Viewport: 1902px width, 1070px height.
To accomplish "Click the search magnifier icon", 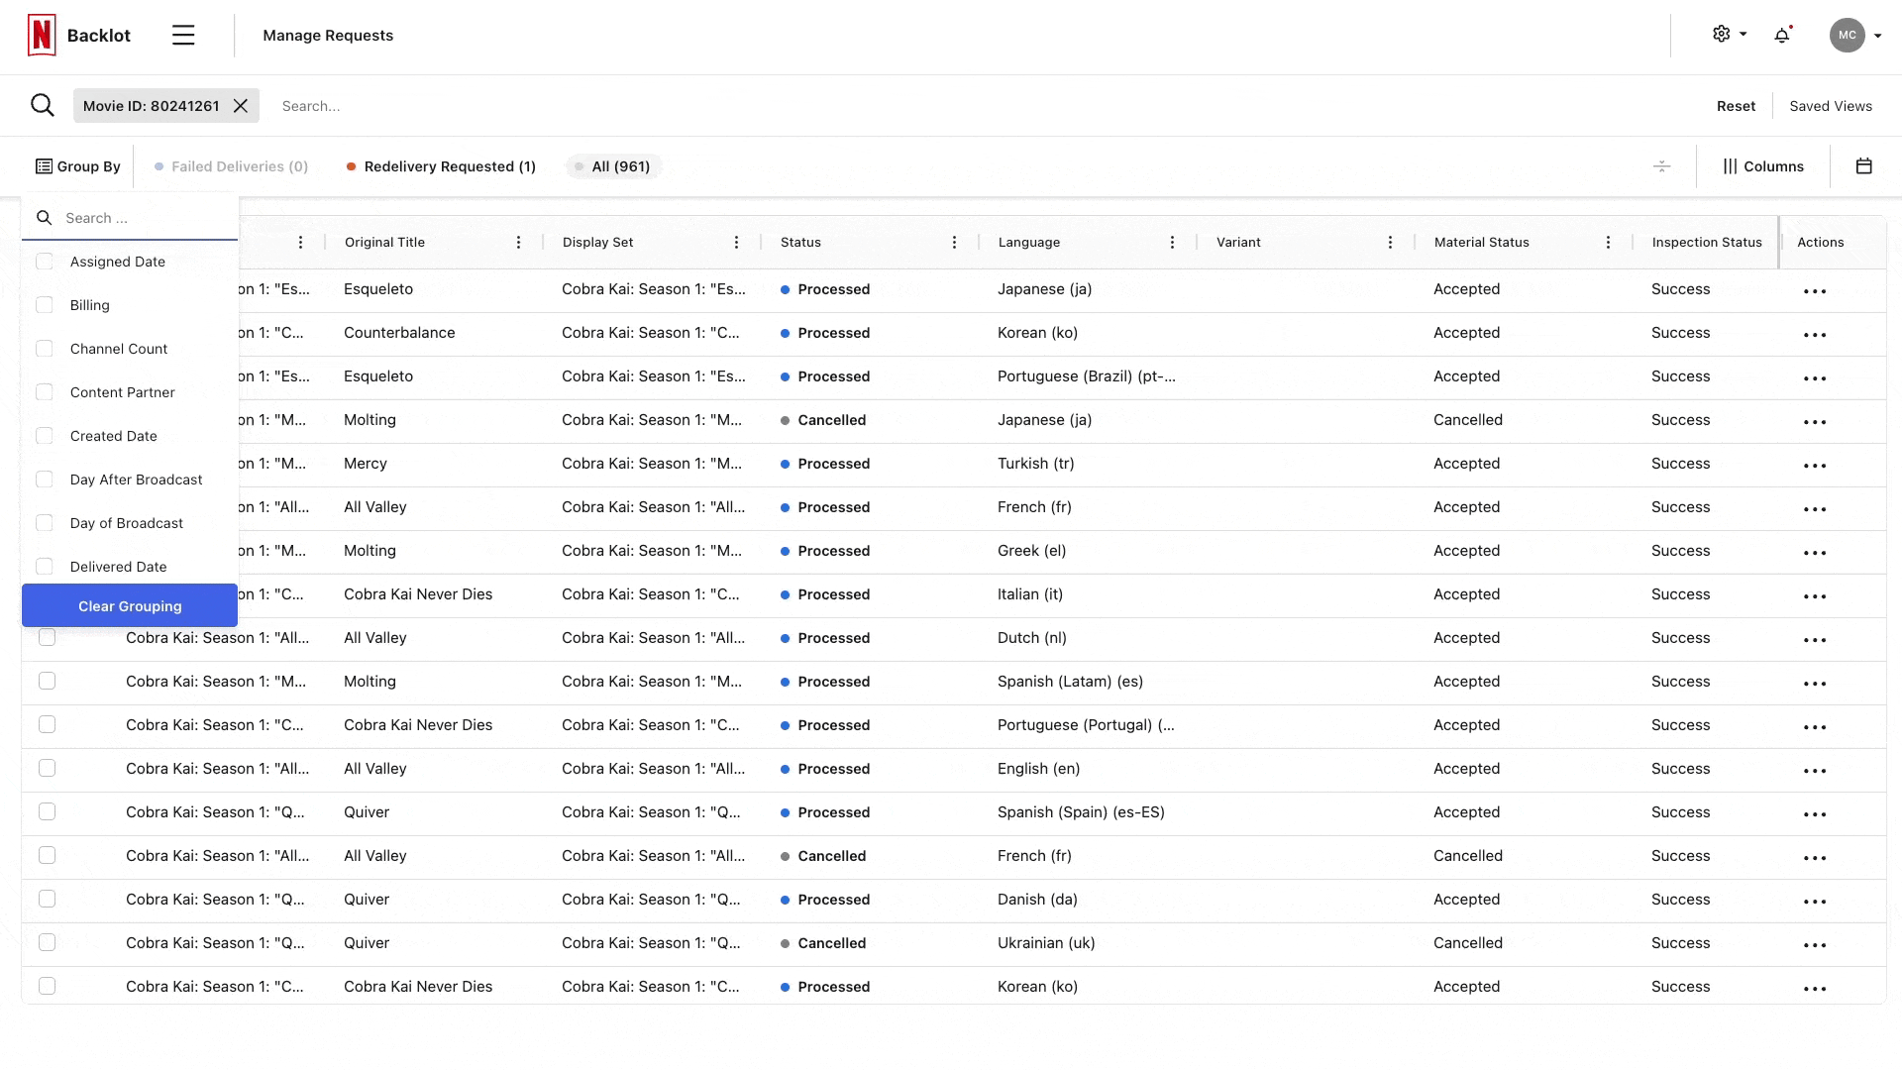I will tap(42, 105).
